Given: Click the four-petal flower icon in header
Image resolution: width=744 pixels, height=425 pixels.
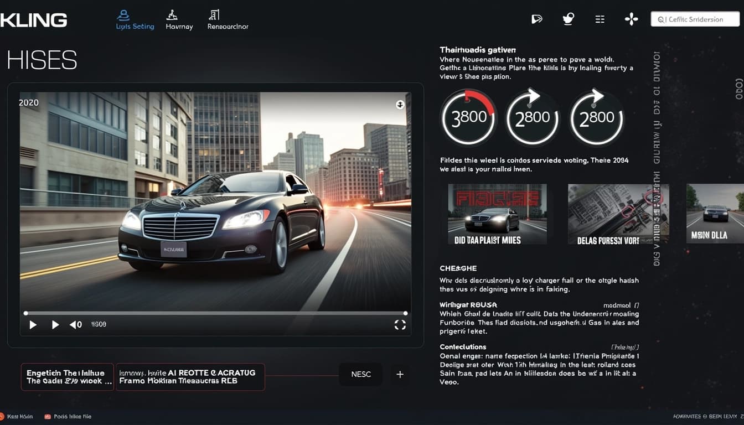Looking at the screenshot, I should tap(631, 18).
